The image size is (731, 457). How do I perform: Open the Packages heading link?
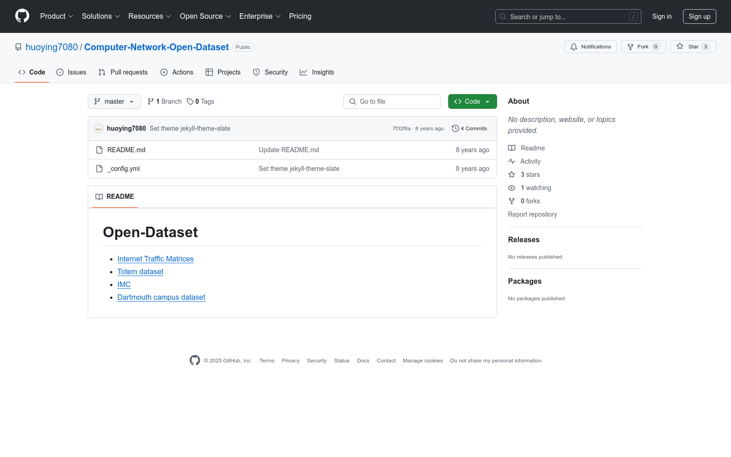(x=524, y=281)
